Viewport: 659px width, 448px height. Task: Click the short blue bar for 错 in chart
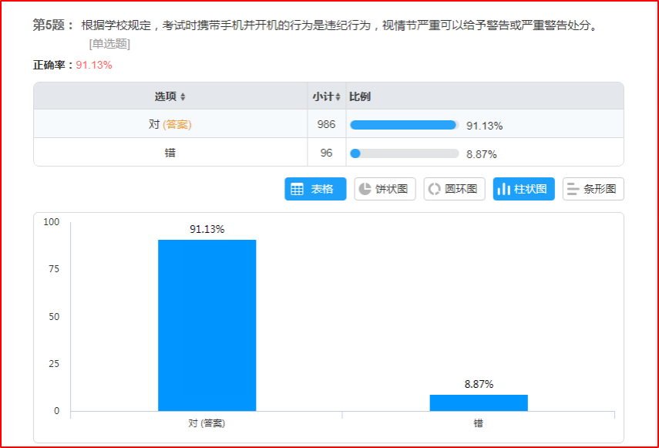click(x=478, y=403)
